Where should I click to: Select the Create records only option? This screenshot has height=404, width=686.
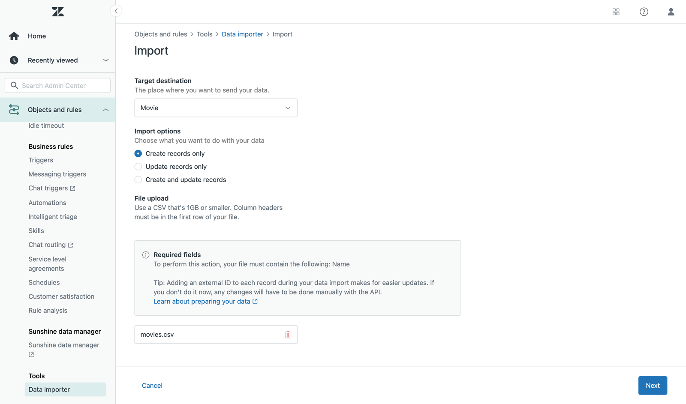[138, 153]
